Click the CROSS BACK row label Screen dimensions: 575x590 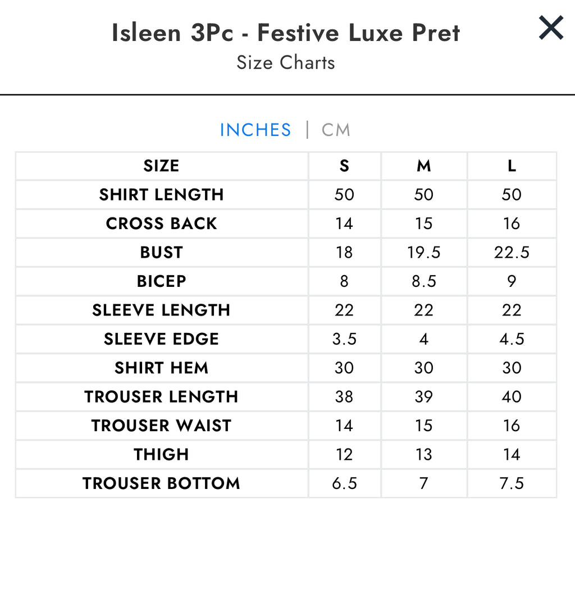click(x=161, y=223)
